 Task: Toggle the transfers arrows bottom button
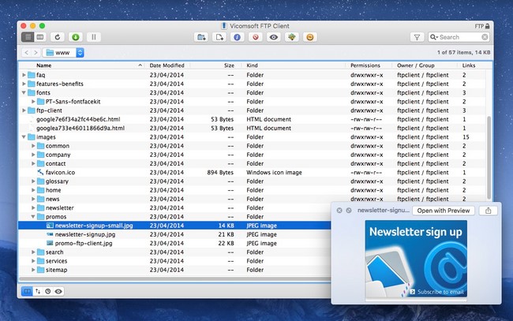38,291
